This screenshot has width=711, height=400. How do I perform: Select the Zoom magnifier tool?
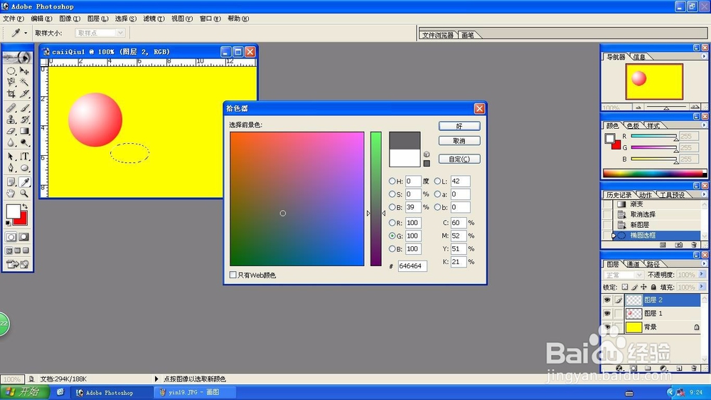(x=24, y=194)
